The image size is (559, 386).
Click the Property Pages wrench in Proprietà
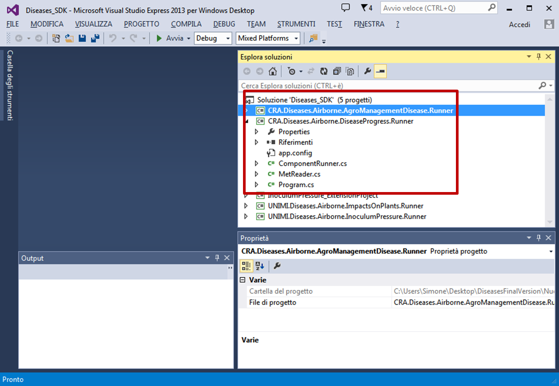pyautogui.click(x=277, y=266)
